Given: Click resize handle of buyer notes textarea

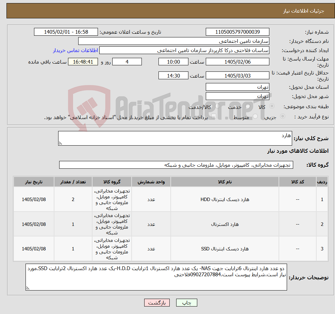Looking at the screenshot, I should (x=28, y=288).
